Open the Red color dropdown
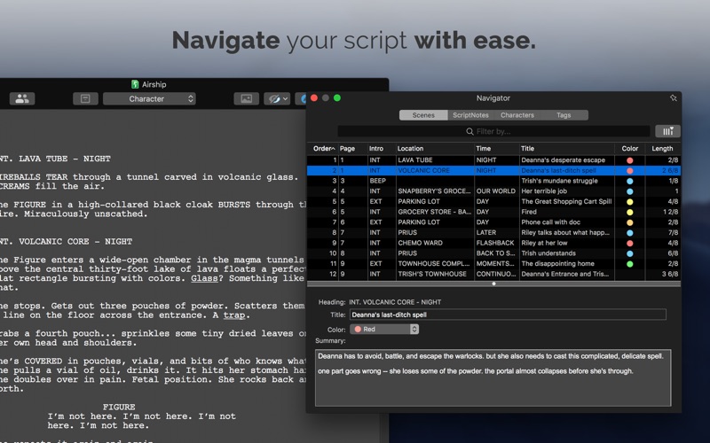Screen dimensions: 710x443 384,329
